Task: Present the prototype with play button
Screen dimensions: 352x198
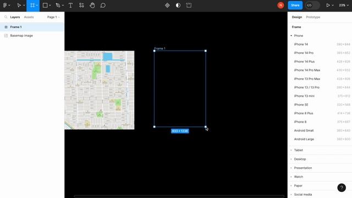Action: coord(328,5)
